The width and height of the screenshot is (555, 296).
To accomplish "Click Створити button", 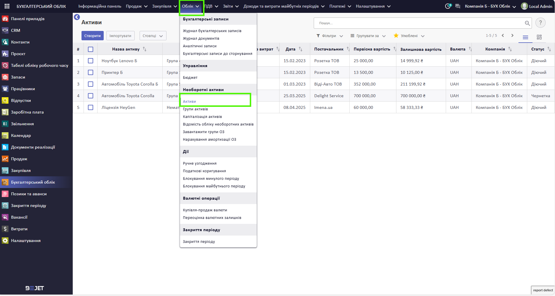I will click(x=92, y=36).
